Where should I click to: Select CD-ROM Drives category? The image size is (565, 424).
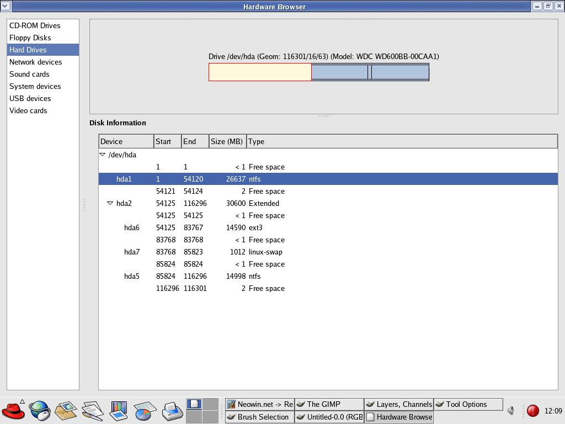click(x=35, y=25)
